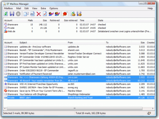Click envelope icon of BB&T: alert mail
159x119 pixels.
[6, 98]
